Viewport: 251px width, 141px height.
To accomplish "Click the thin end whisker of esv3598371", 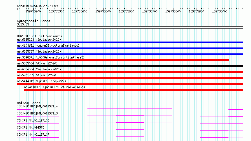I will (x=233, y=60).
